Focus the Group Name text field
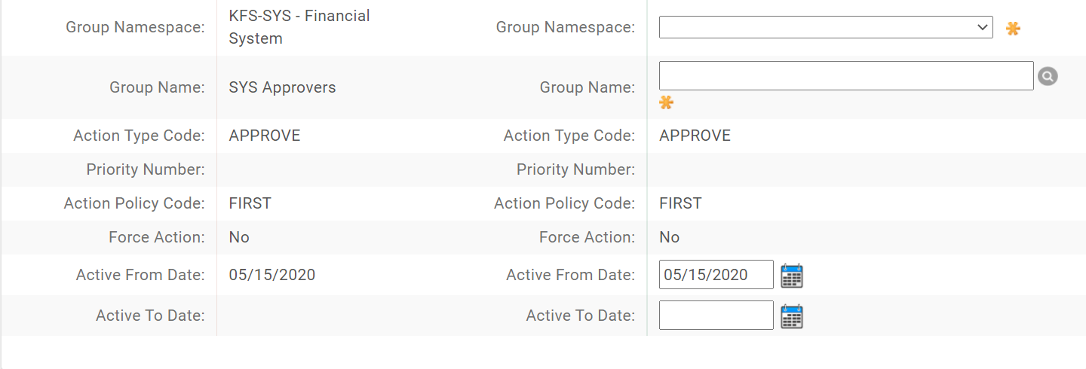This screenshot has width=1086, height=369. pyautogui.click(x=845, y=76)
